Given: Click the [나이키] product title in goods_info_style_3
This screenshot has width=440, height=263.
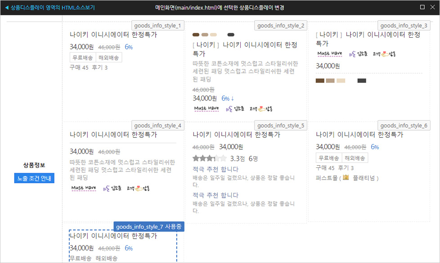Looking at the screenshot, I should pos(368,39).
